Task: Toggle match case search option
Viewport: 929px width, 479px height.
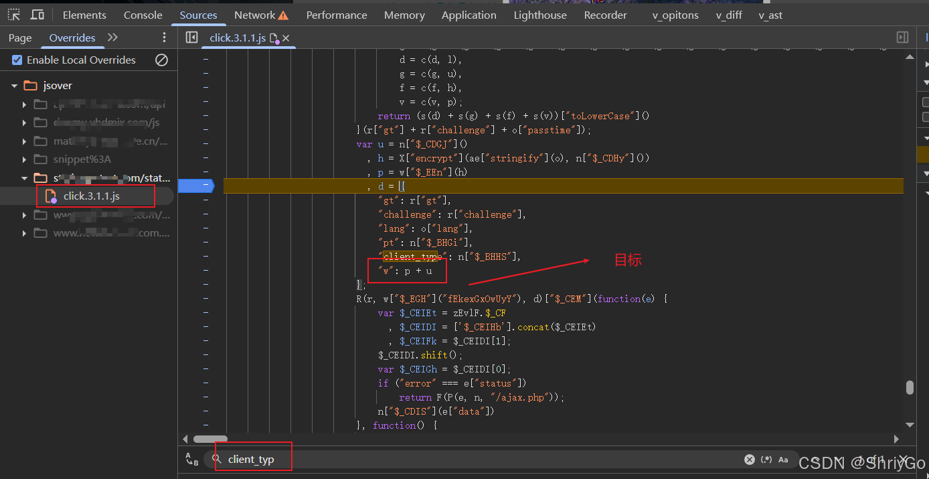Action: (783, 459)
